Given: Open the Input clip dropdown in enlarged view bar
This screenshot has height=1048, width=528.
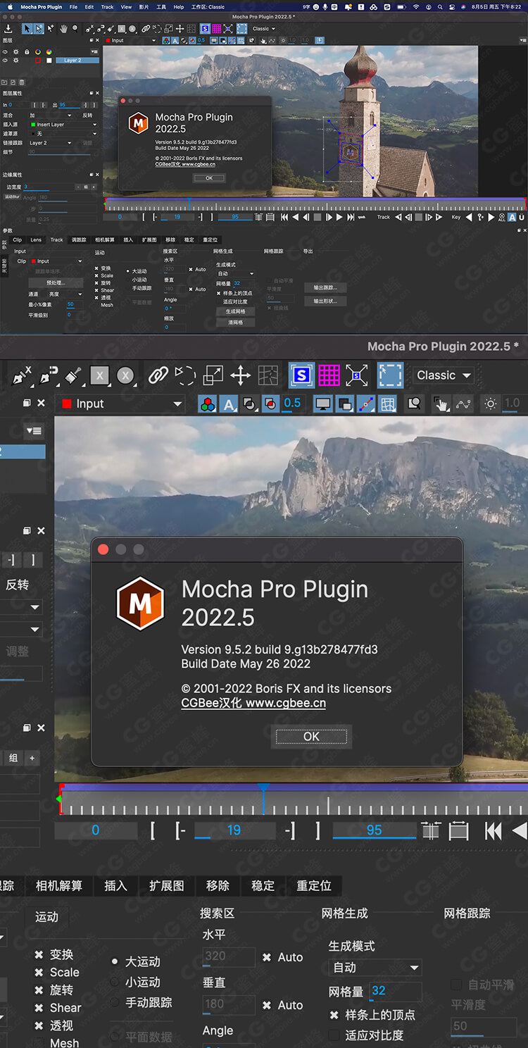Looking at the screenshot, I should pyautogui.click(x=121, y=404).
